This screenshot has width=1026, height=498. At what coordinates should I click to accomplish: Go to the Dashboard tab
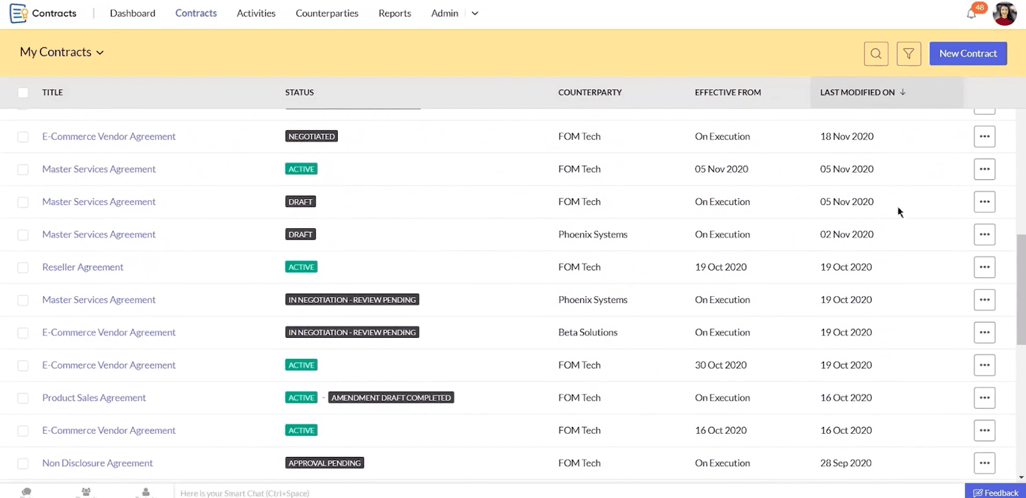132,13
